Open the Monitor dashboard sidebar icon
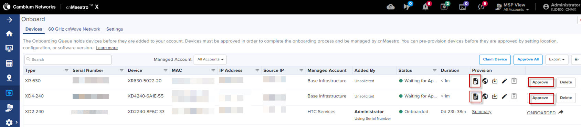The height and width of the screenshot is (127, 581). [x=9, y=48]
